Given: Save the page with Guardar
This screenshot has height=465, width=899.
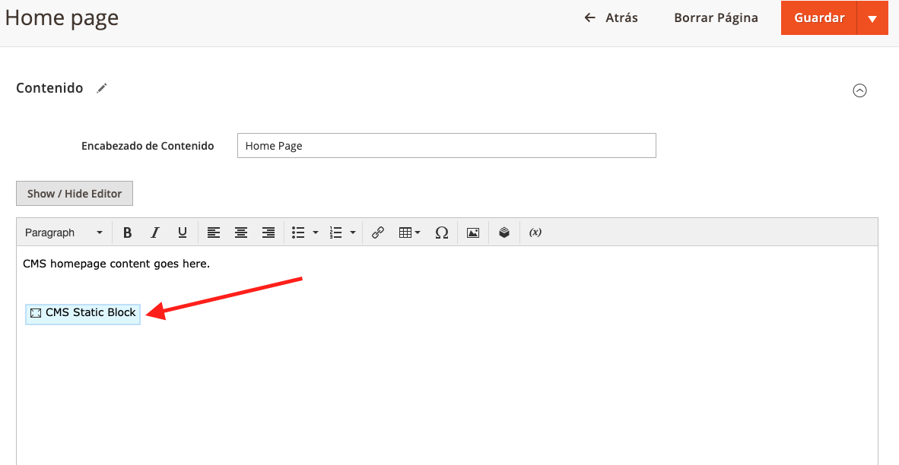Looking at the screenshot, I should click(x=818, y=17).
